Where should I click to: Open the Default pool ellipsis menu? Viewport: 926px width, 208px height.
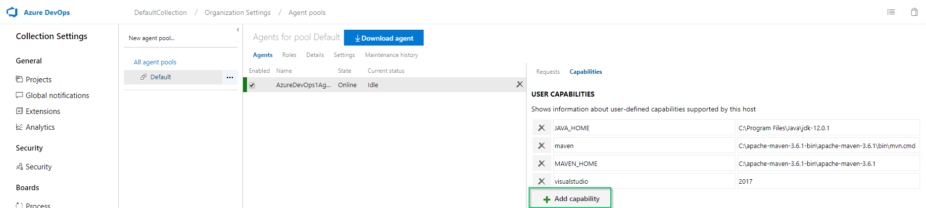(230, 77)
